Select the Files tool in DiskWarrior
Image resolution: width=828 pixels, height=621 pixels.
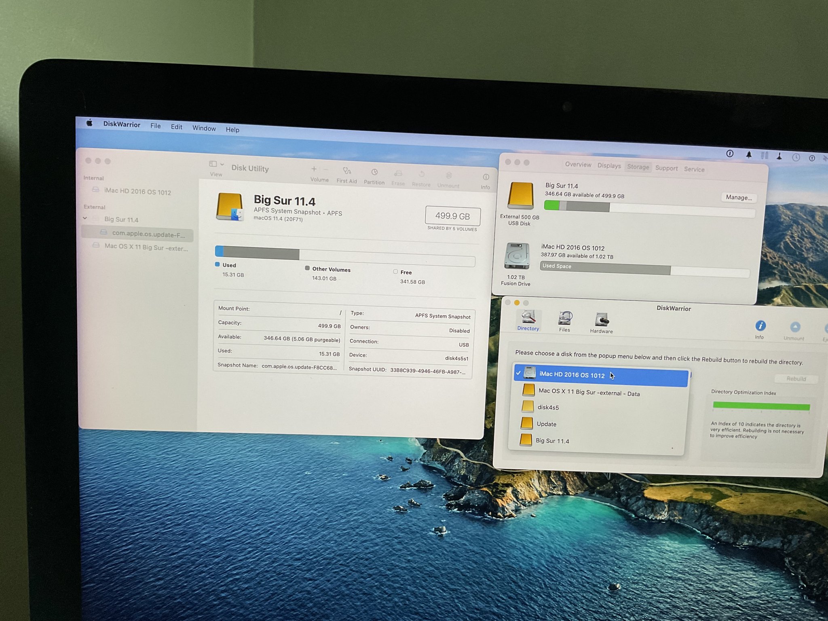[x=565, y=322]
